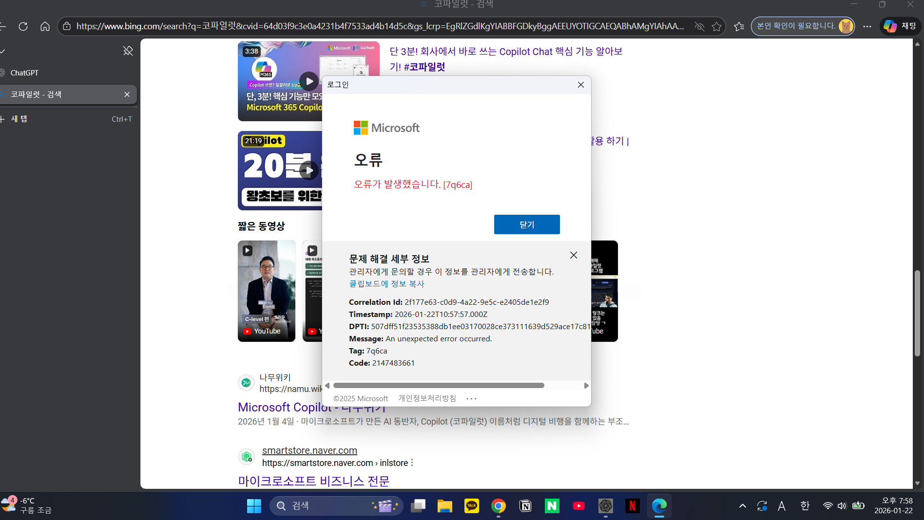The height and width of the screenshot is (520, 924).
Task: Open the Copilot Chat 핵심 기능 video title link
Action: pyautogui.click(x=506, y=59)
